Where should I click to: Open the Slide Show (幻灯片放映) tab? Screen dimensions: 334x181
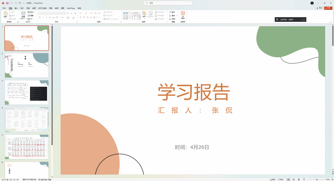click(42, 8)
